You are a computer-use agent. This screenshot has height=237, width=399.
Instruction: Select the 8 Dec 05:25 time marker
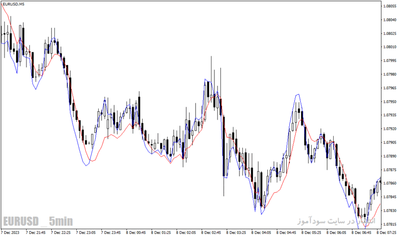click(x=312, y=233)
